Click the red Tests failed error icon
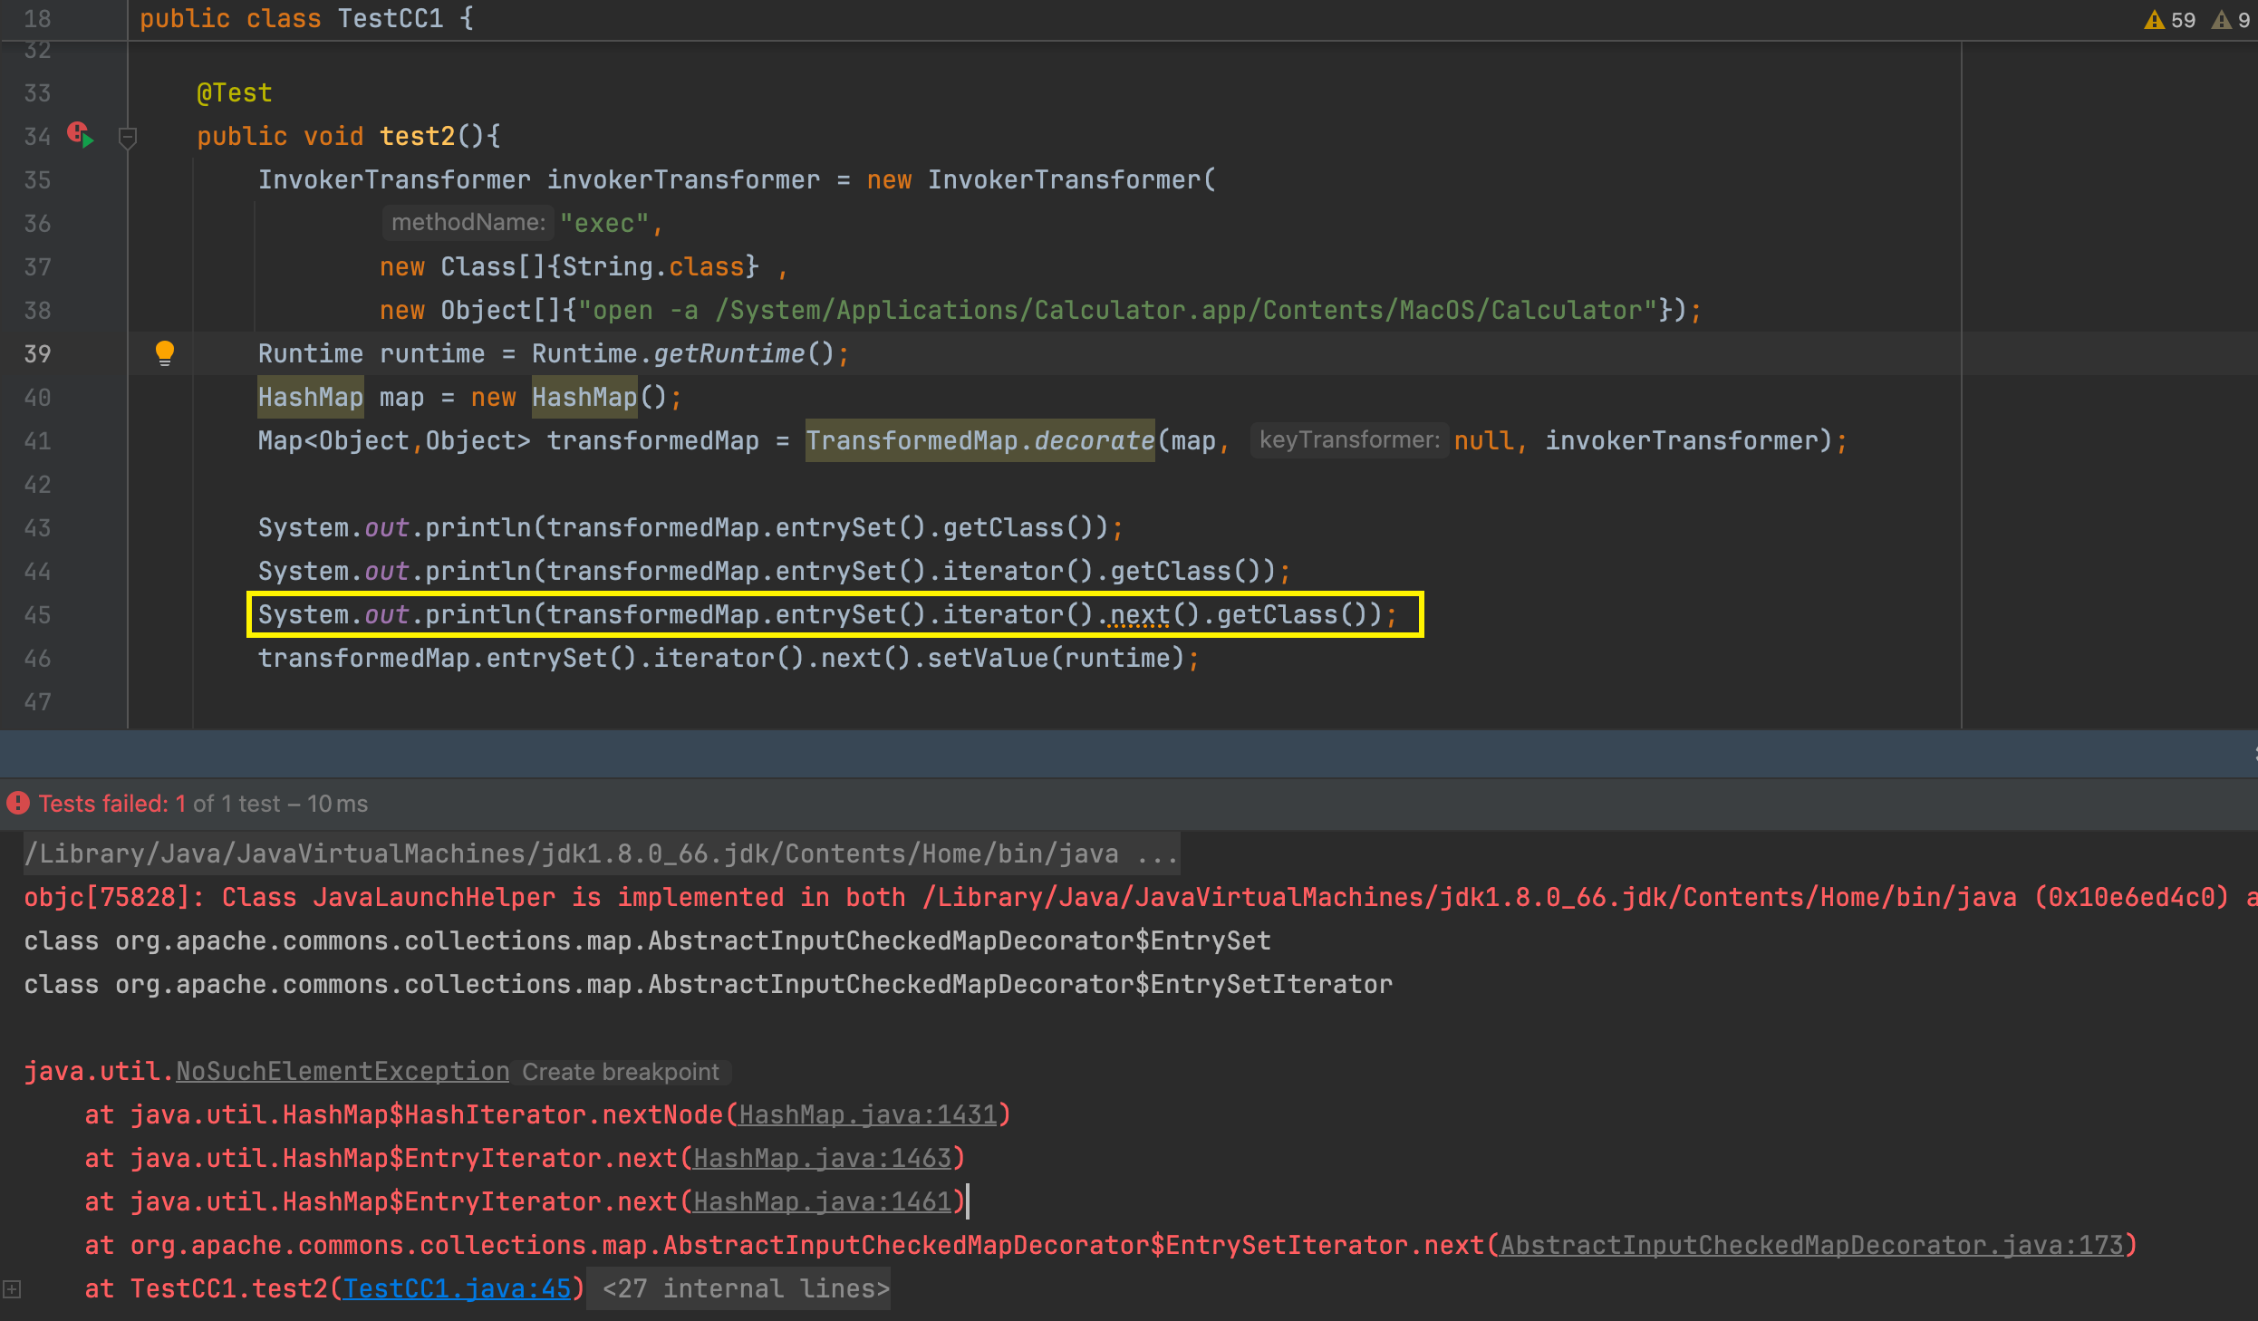 [18, 804]
